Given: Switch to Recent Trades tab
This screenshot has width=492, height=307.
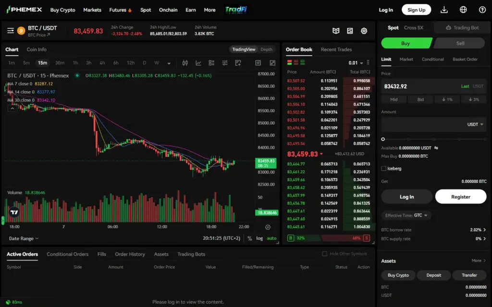Looking at the screenshot, I should click(x=336, y=49).
